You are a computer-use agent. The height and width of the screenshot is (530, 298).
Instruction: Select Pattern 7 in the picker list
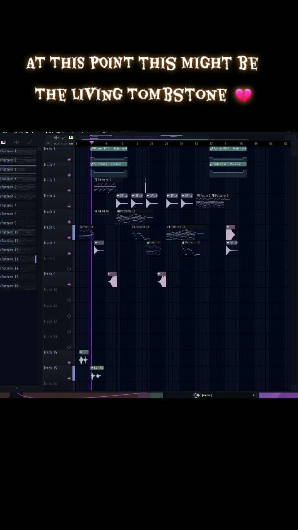point(18,205)
